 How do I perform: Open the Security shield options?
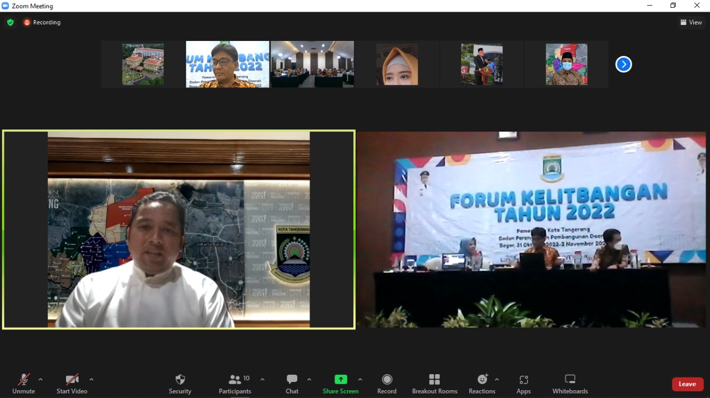(x=180, y=384)
